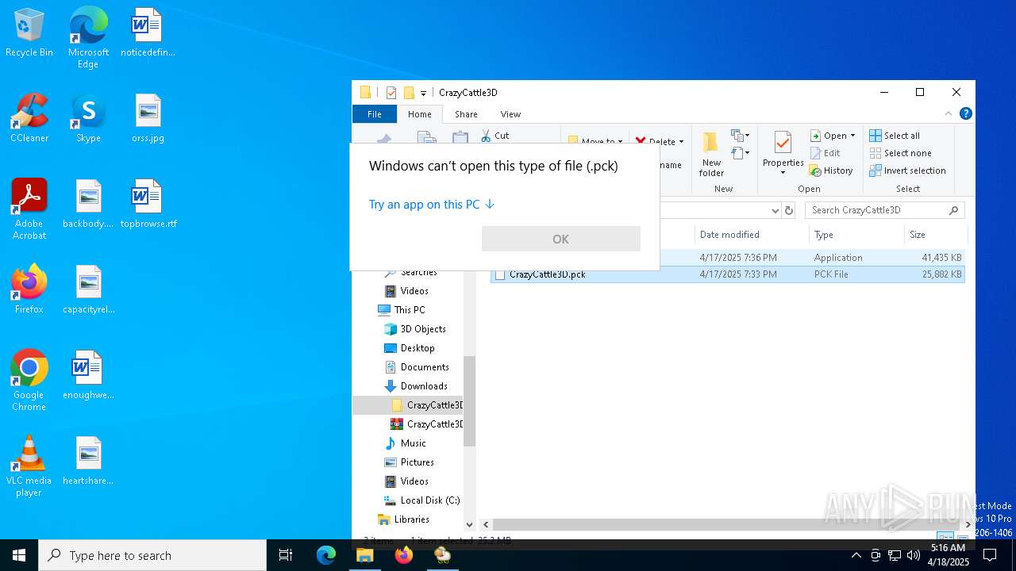
Task: Click the Task View taskbar icon
Action: coord(286,555)
